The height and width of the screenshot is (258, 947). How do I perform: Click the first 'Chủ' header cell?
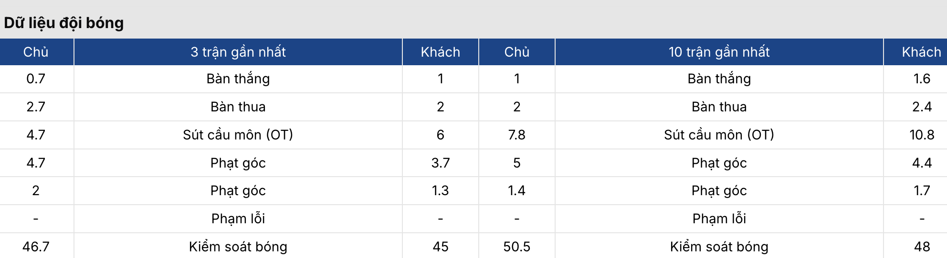click(36, 52)
